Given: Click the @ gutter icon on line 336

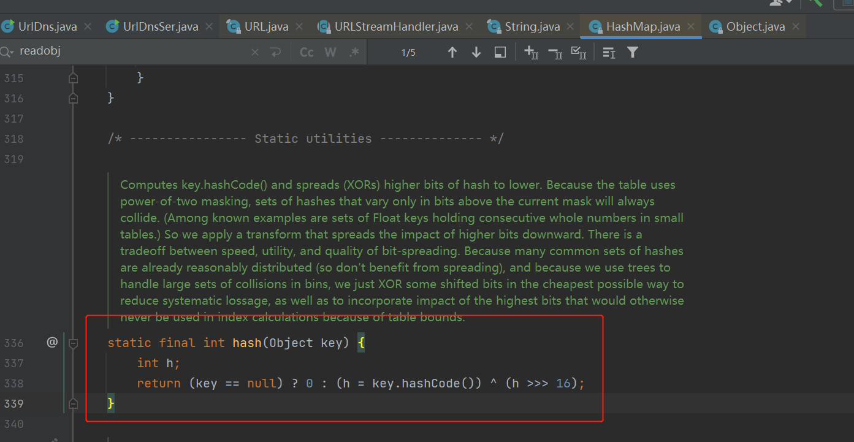Looking at the screenshot, I should click(52, 342).
